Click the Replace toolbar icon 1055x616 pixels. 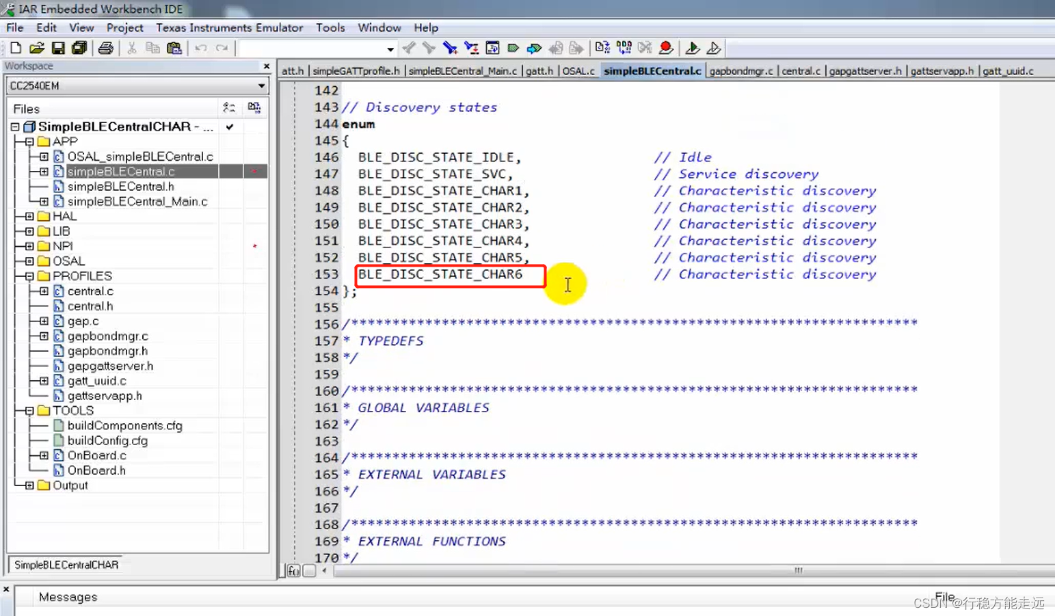coord(471,48)
